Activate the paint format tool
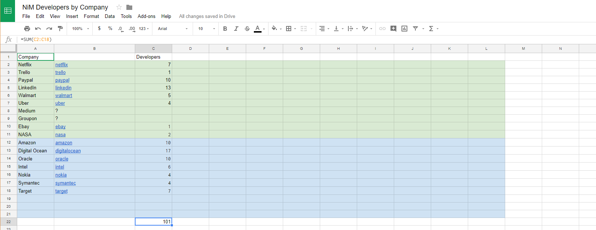 [60, 29]
